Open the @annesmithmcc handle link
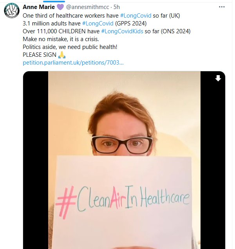The height and width of the screenshot is (249, 235). [x=88, y=7]
